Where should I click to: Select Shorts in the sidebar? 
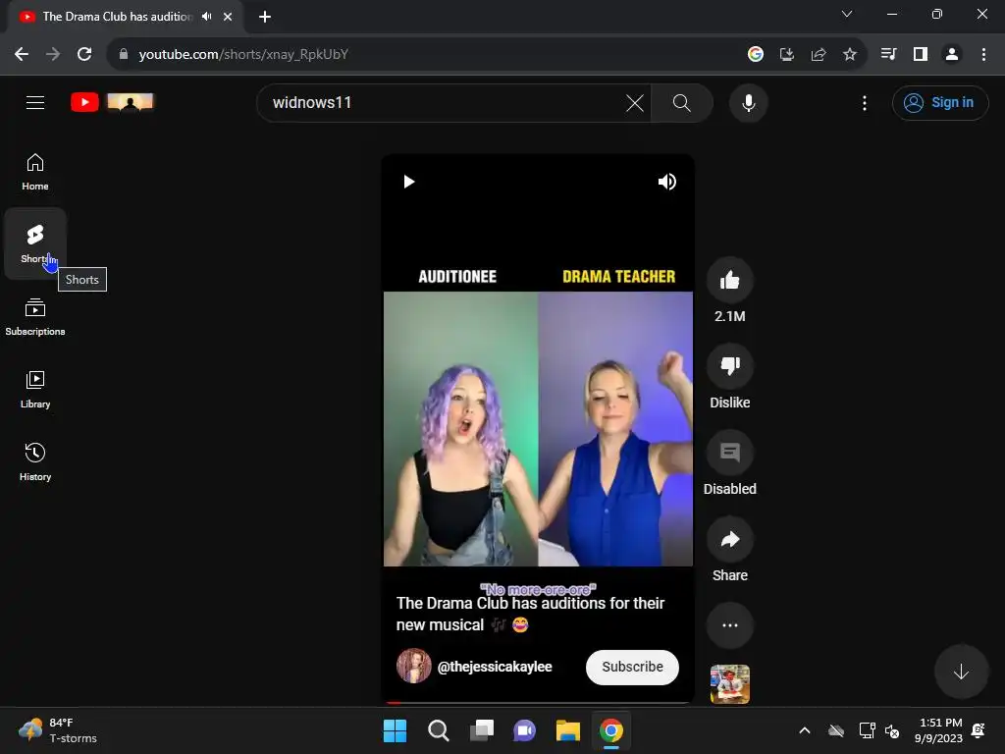(35, 243)
